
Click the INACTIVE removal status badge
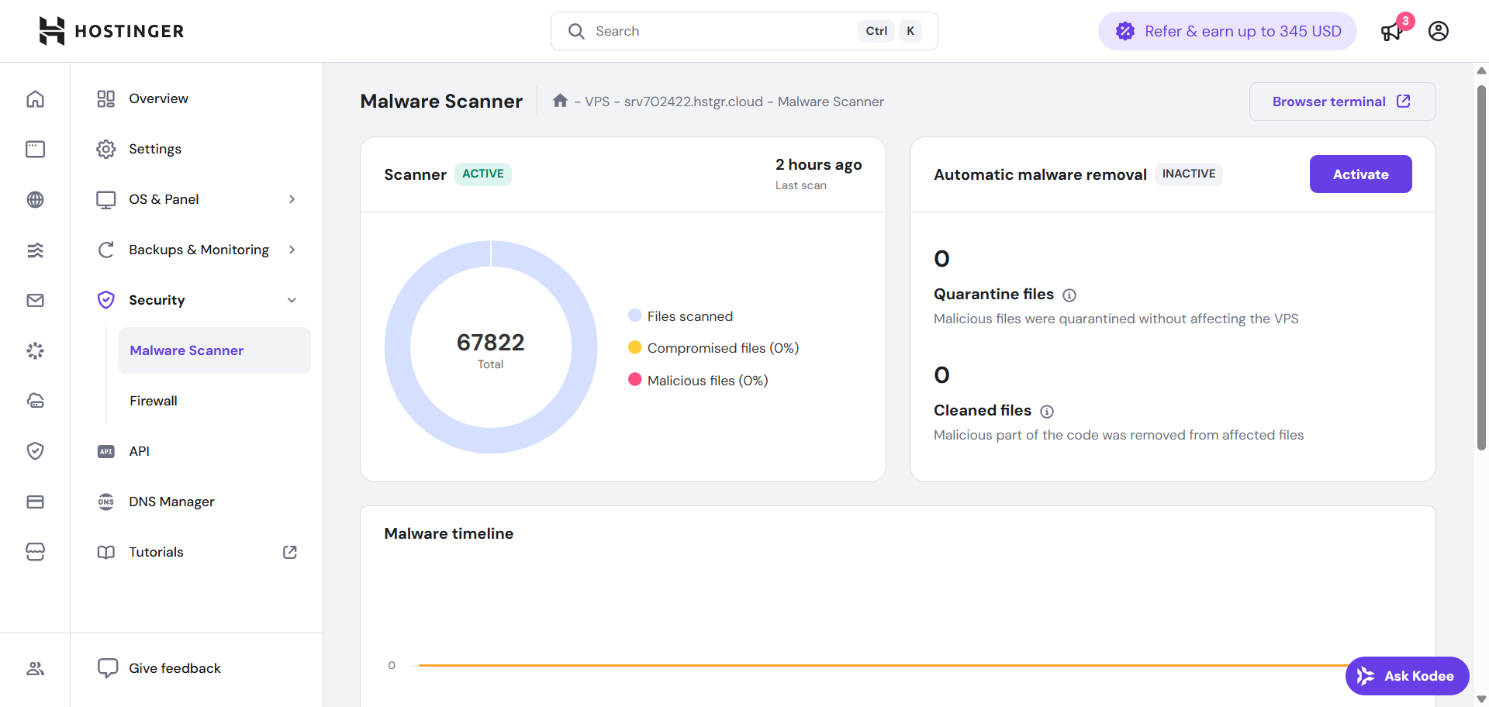click(x=1189, y=174)
